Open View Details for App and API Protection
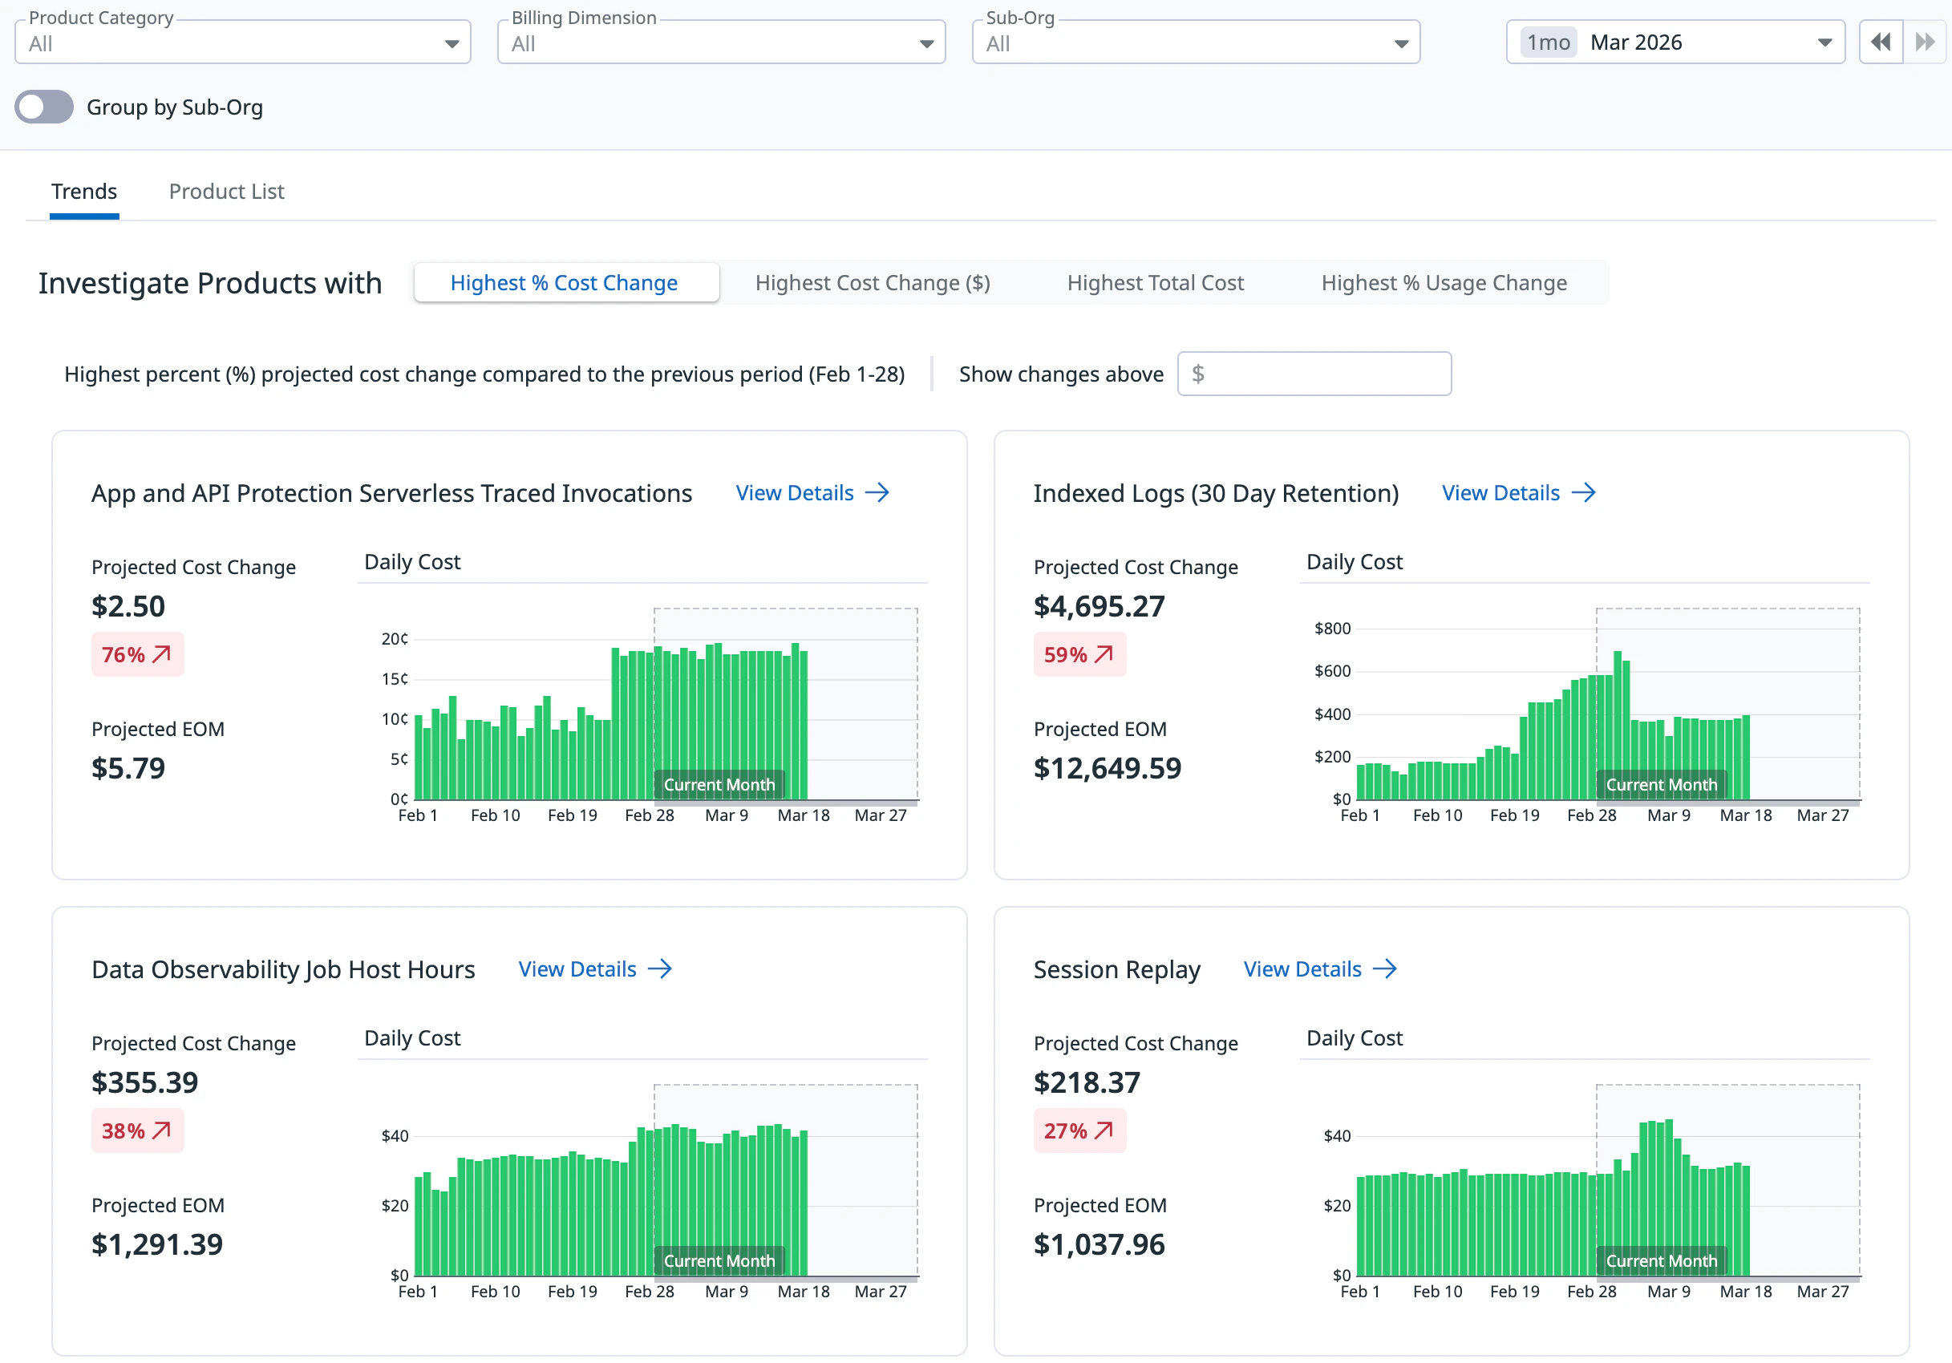1952x1363 pixels. coord(794,493)
